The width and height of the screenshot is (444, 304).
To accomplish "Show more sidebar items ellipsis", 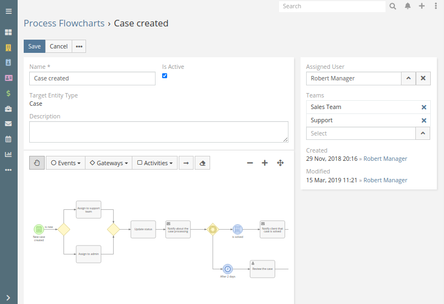I will click(x=8, y=170).
